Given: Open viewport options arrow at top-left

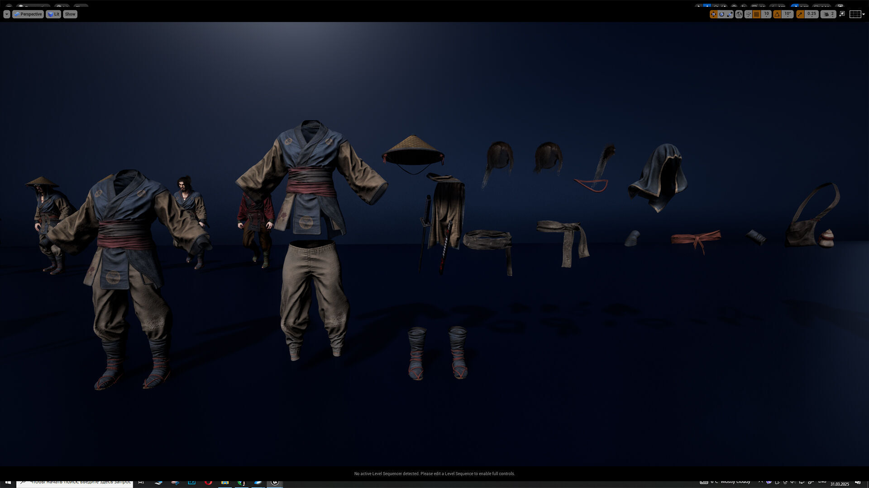Looking at the screenshot, I should pos(6,14).
